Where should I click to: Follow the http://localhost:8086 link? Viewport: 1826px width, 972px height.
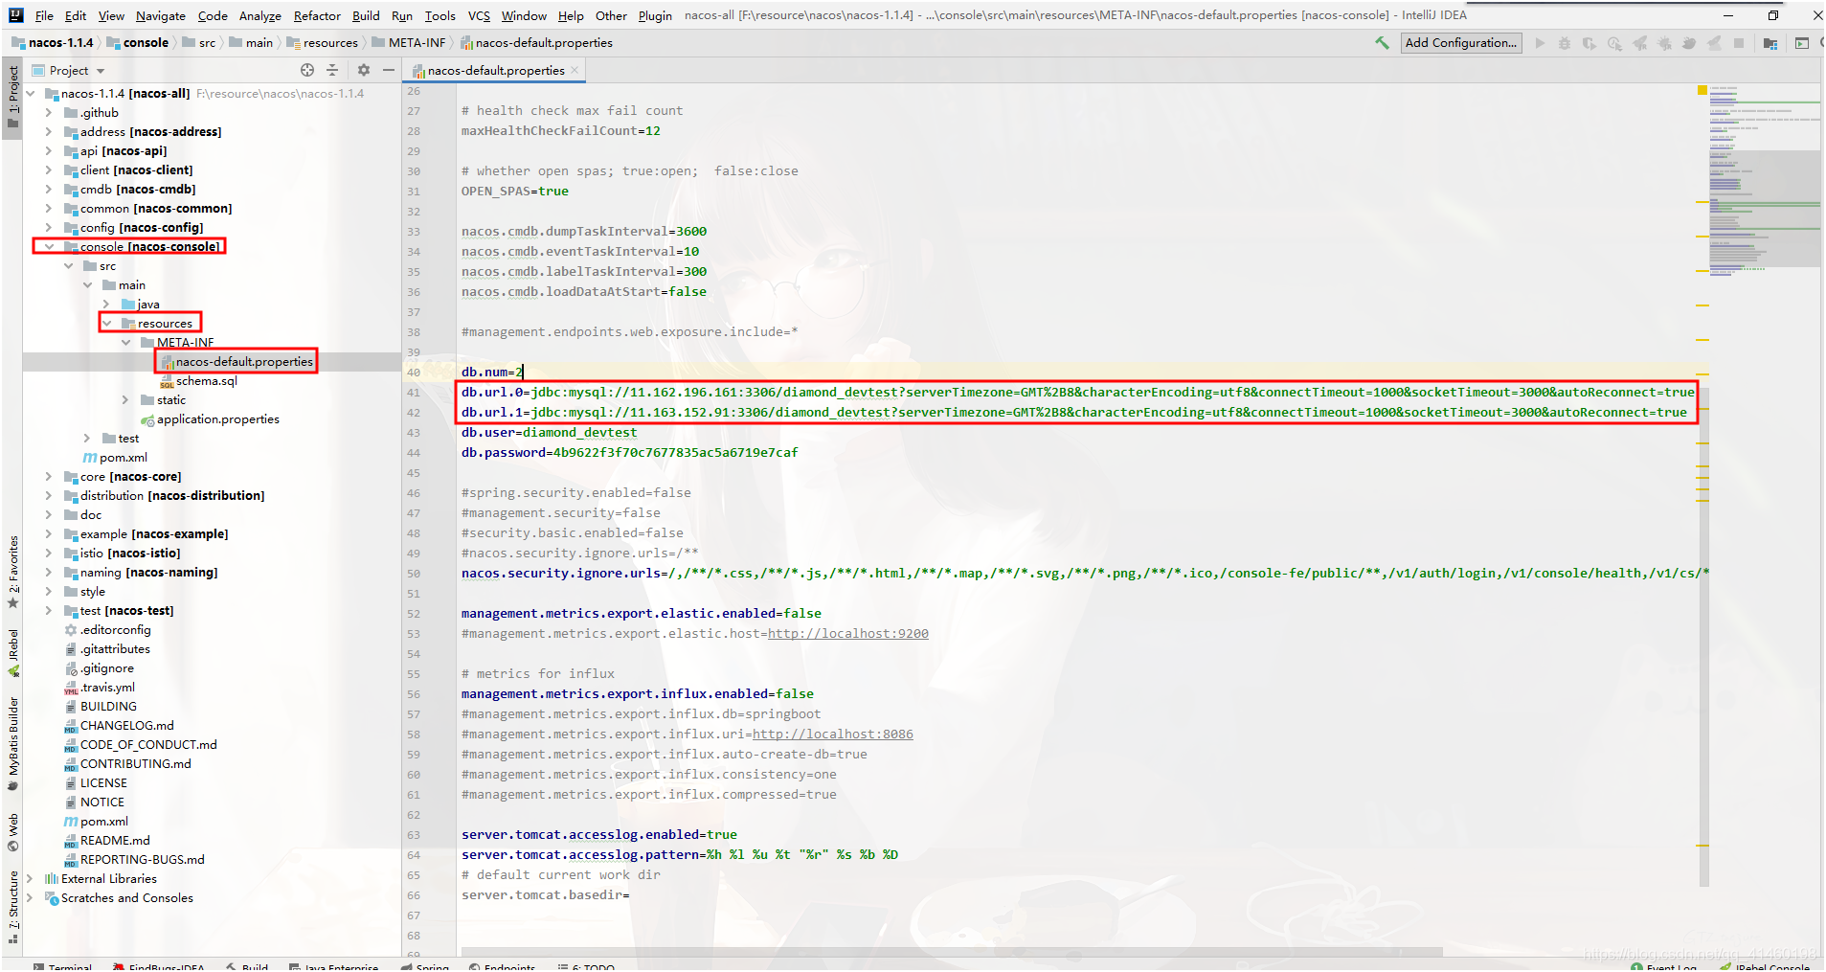pyautogui.click(x=833, y=734)
